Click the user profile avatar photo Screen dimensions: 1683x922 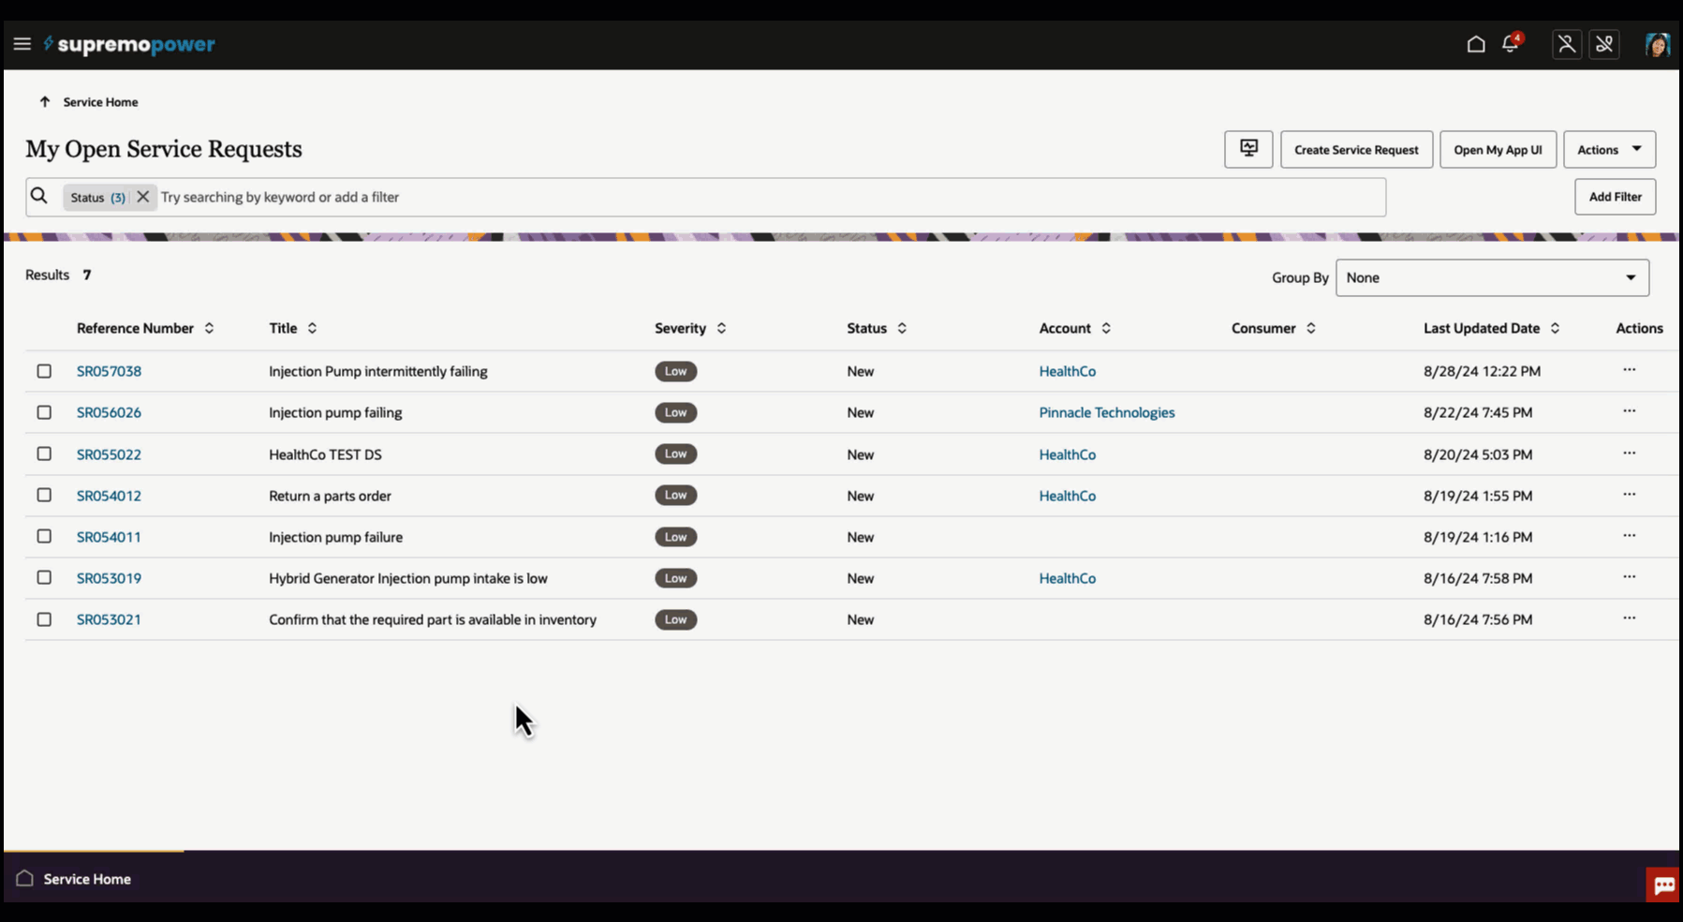pyautogui.click(x=1657, y=43)
